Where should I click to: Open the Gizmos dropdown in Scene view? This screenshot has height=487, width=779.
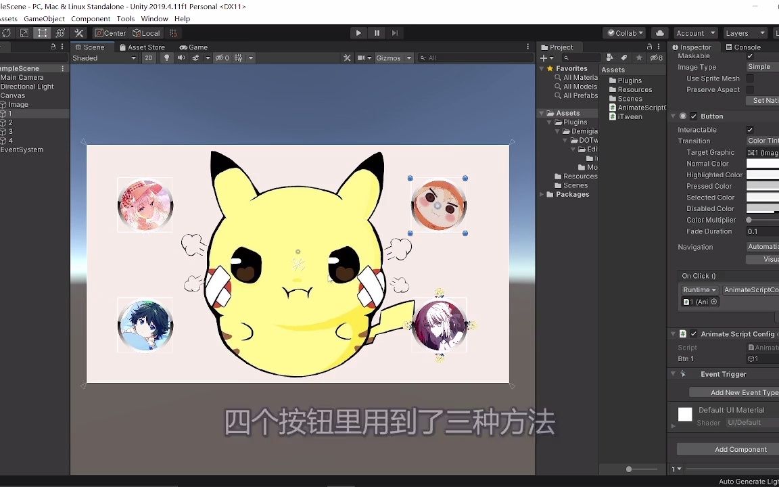pos(393,57)
